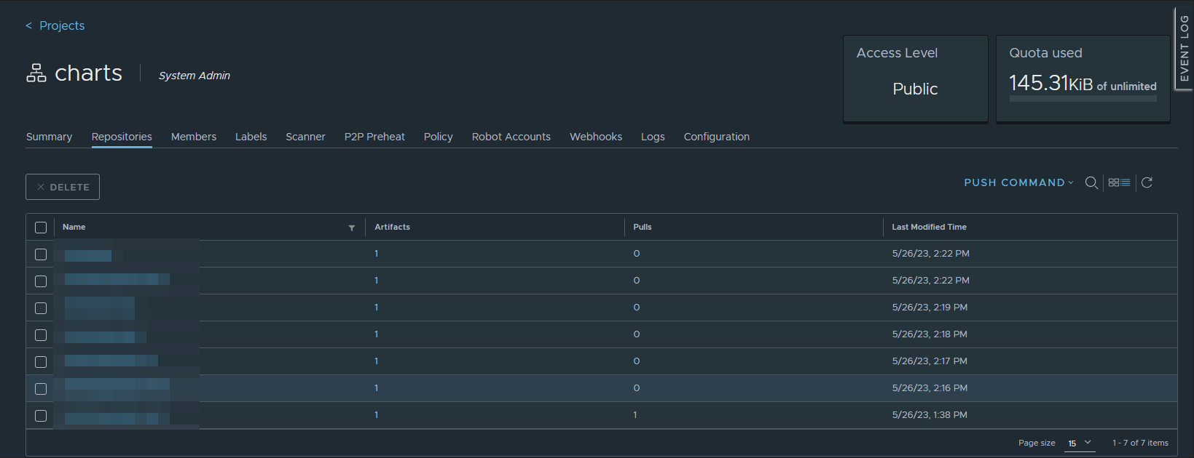The height and width of the screenshot is (458, 1194).
Task: Check the repository modified 2:16 PM
Action: (x=41, y=389)
